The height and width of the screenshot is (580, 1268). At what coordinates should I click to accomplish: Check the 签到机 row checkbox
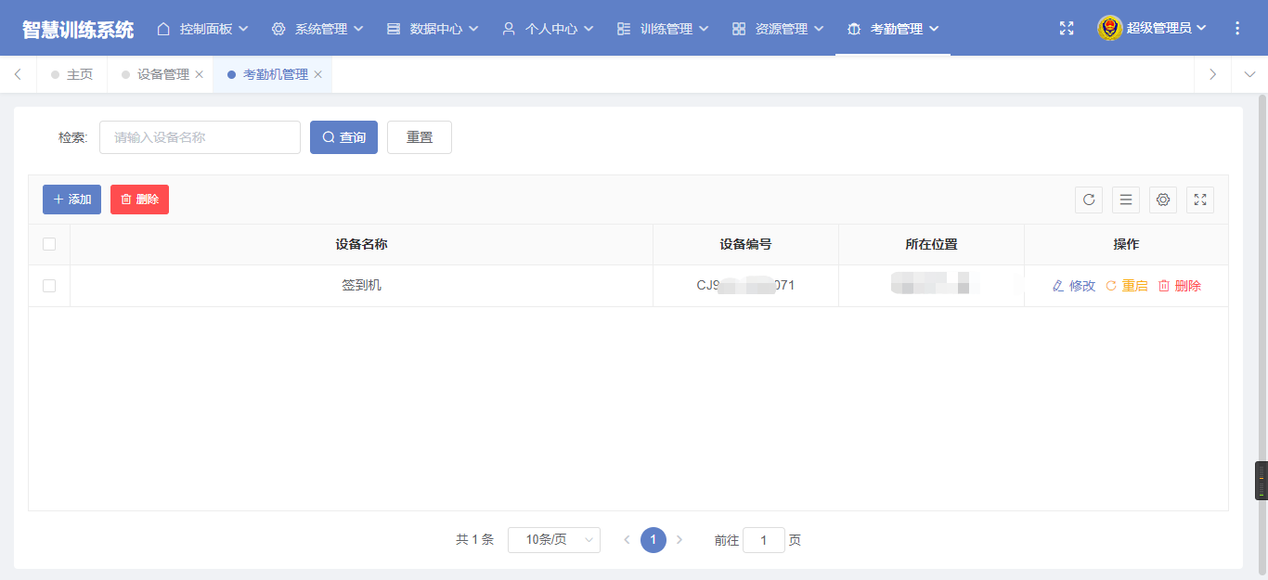point(49,286)
